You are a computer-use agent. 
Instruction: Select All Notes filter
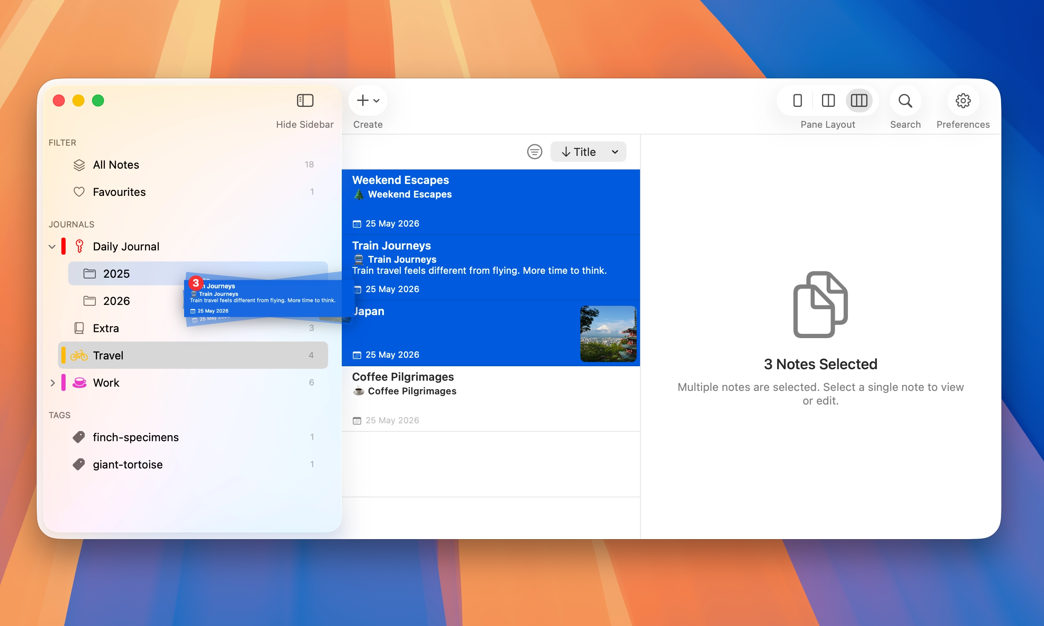[193, 165]
